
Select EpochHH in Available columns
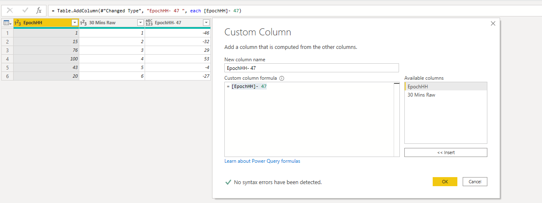(x=446, y=86)
